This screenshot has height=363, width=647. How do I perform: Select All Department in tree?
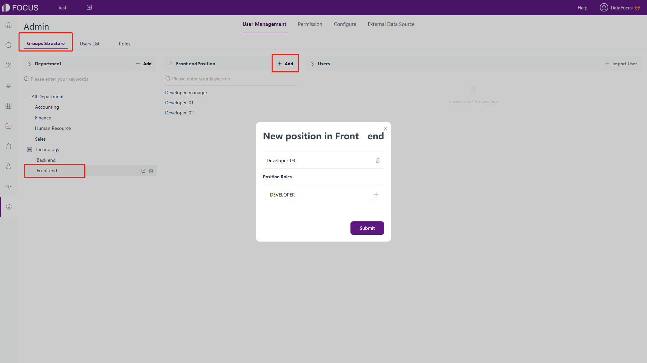pyautogui.click(x=48, y=97)
